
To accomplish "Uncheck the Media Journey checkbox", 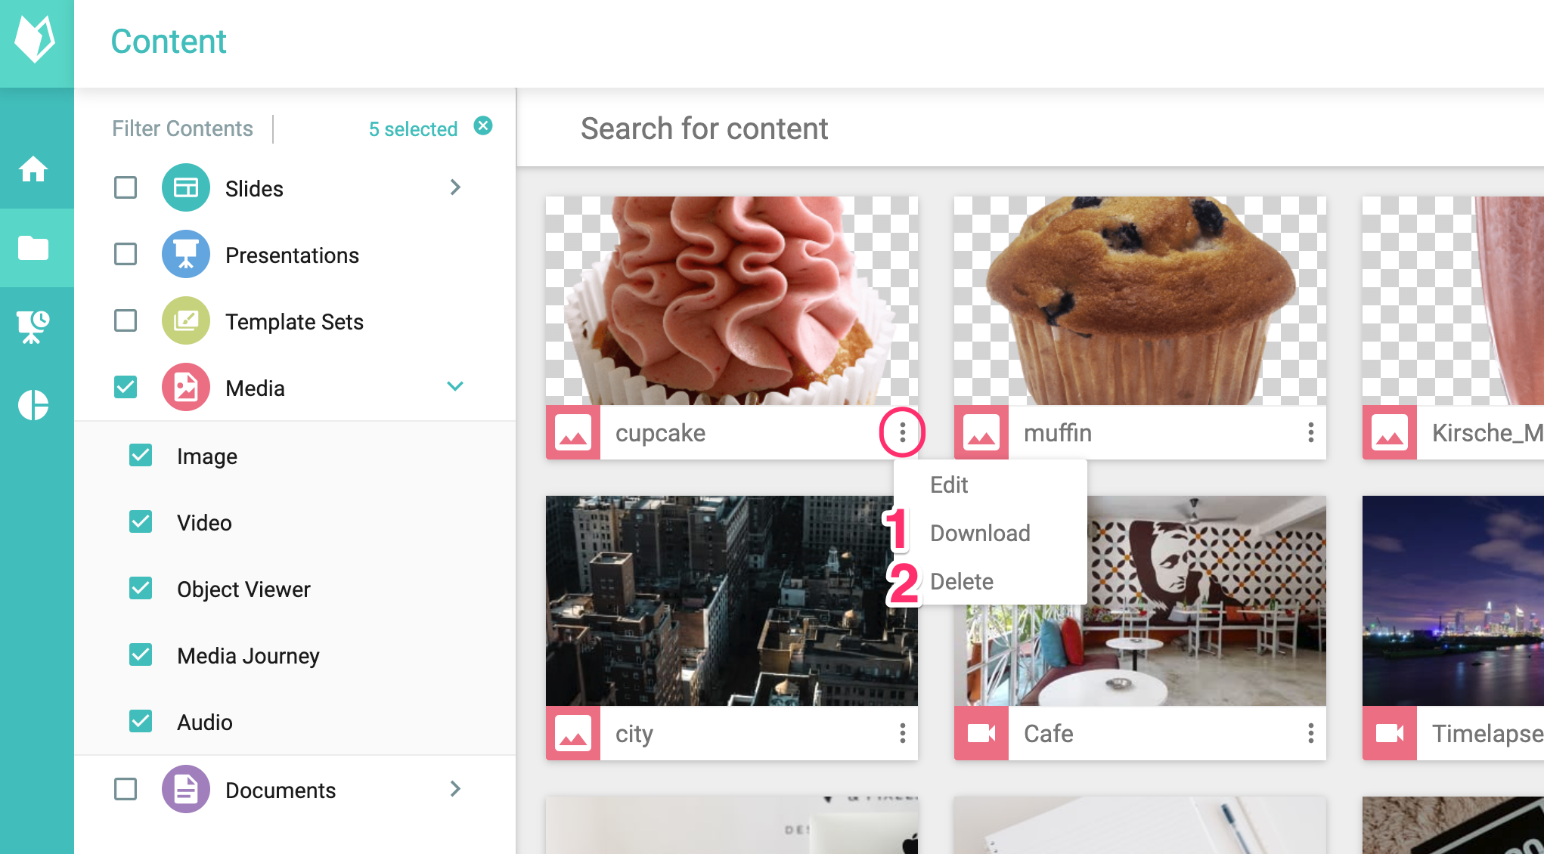I will pos(141,654).
